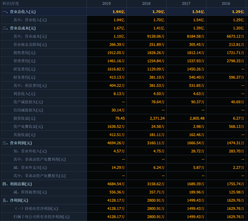This screenshot has height=221, width=248.
Task: Select the 净利润 section row
Action: pos(124,200)
